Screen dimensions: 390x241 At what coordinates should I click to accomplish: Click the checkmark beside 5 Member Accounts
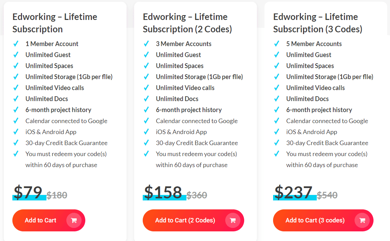[x=277, y=44]
